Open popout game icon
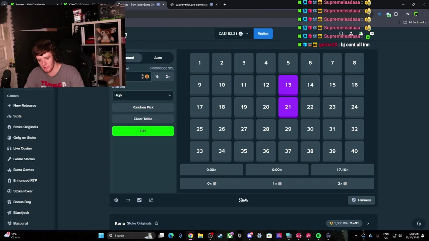Image resolution: width=429 pixels, height=241 pixels. pyautogui.click(x=151, y=200)
